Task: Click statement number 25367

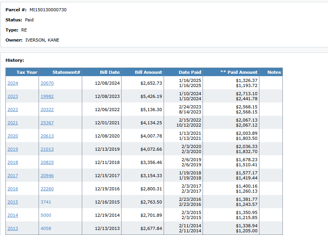Action: tap(47, 123)
